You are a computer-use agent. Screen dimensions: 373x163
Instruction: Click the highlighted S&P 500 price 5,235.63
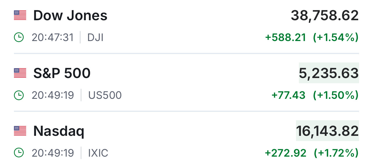pos(329,73)
